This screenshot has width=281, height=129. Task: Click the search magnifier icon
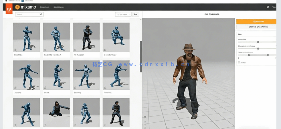coord(41,14)
